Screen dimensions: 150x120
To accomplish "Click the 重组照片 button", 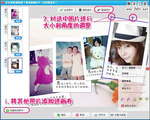I will pyautogui.click(x=104, y=10).
